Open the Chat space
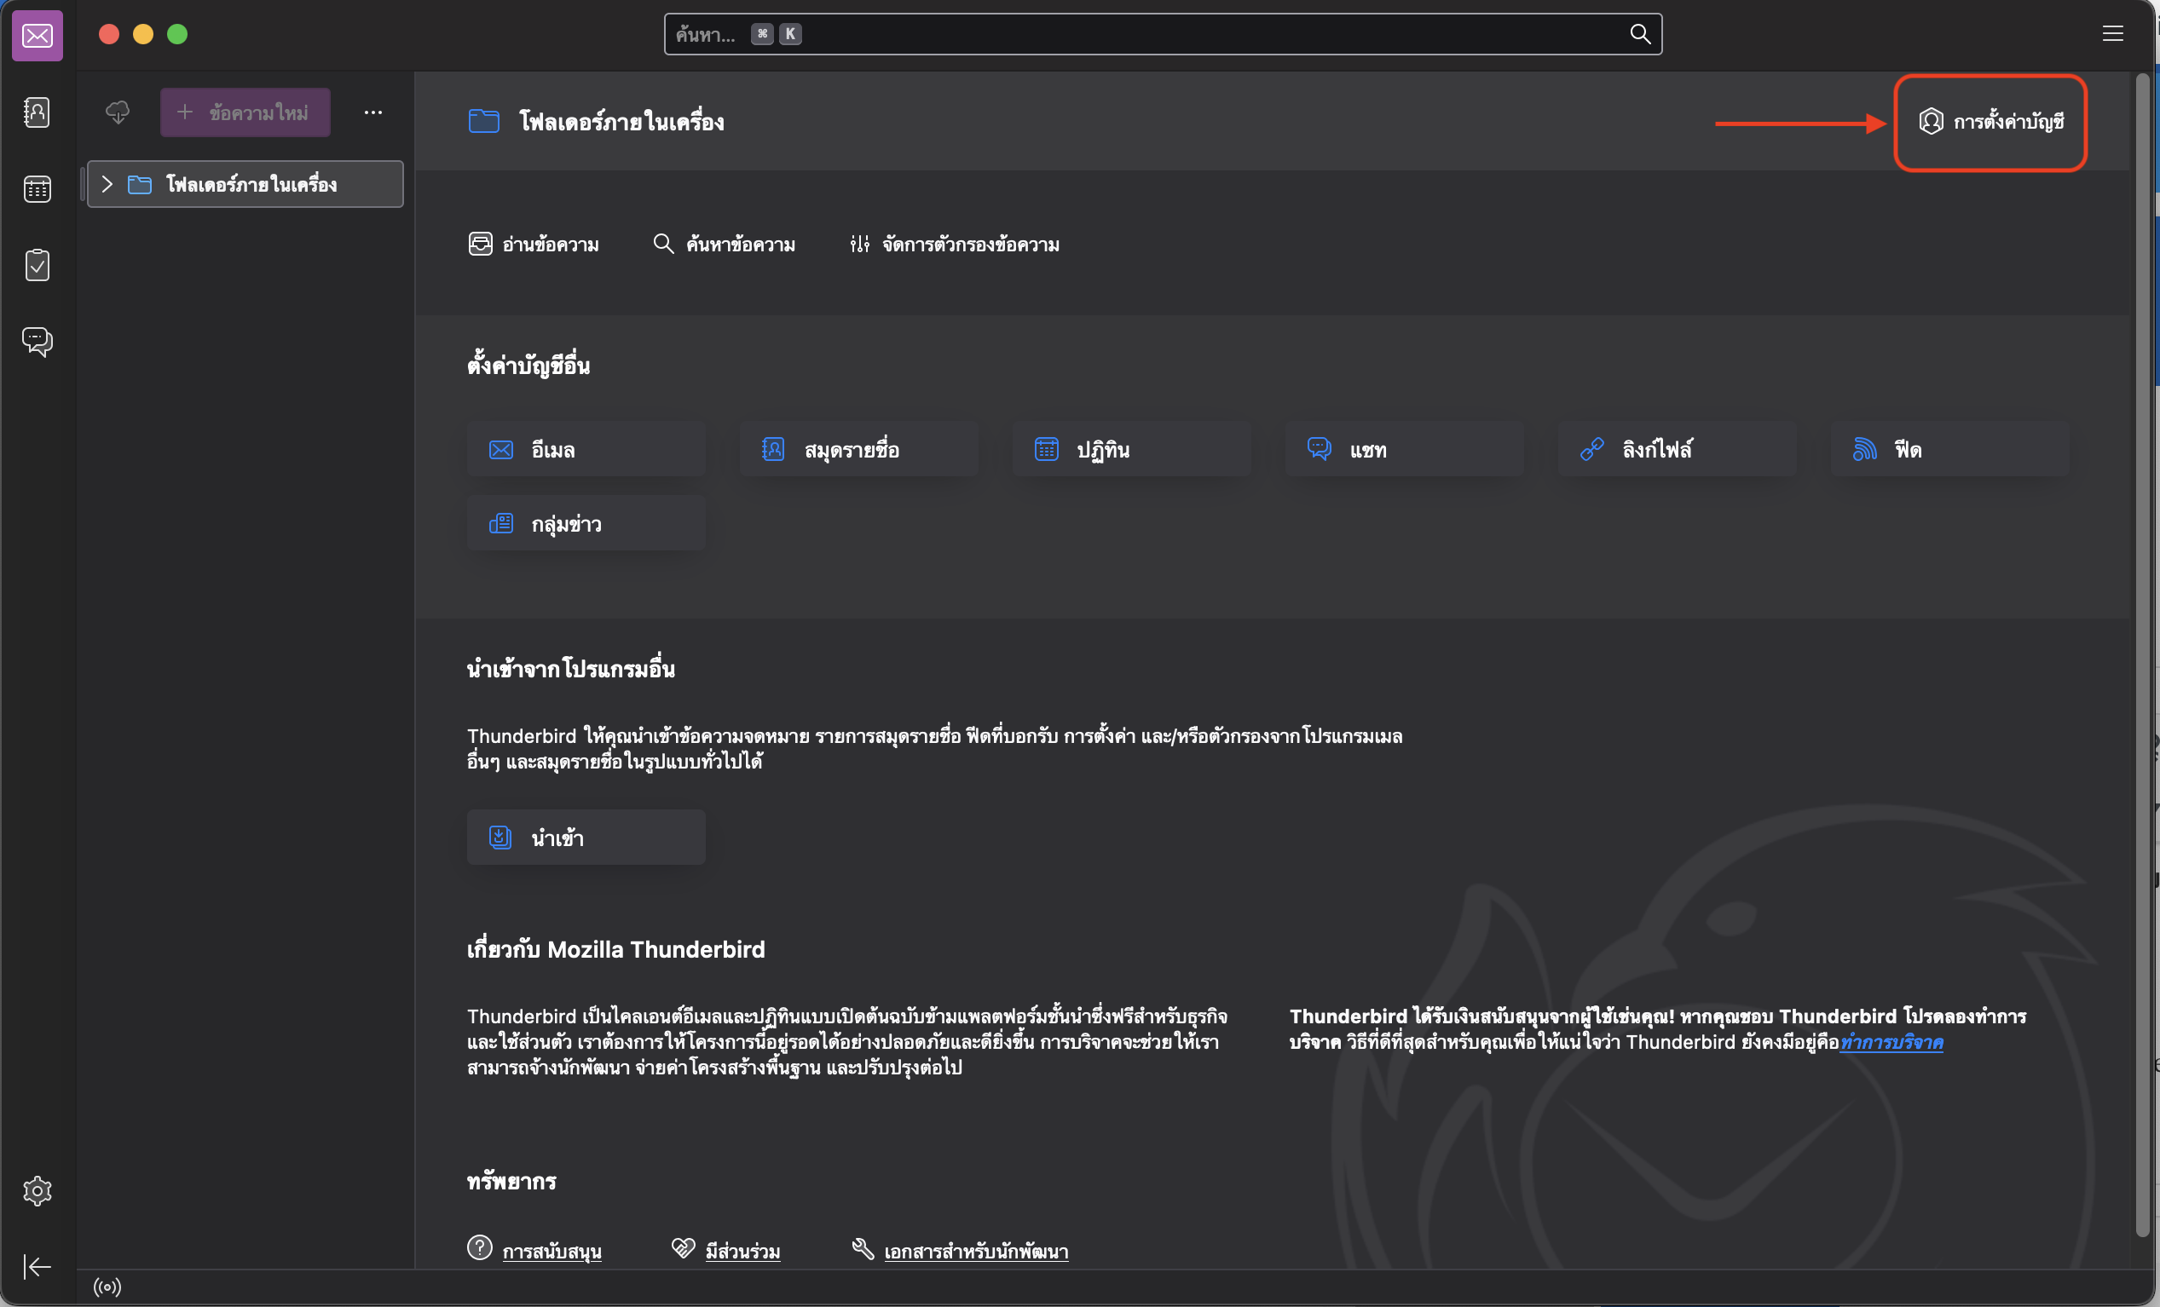 click(x=37, y=341)
